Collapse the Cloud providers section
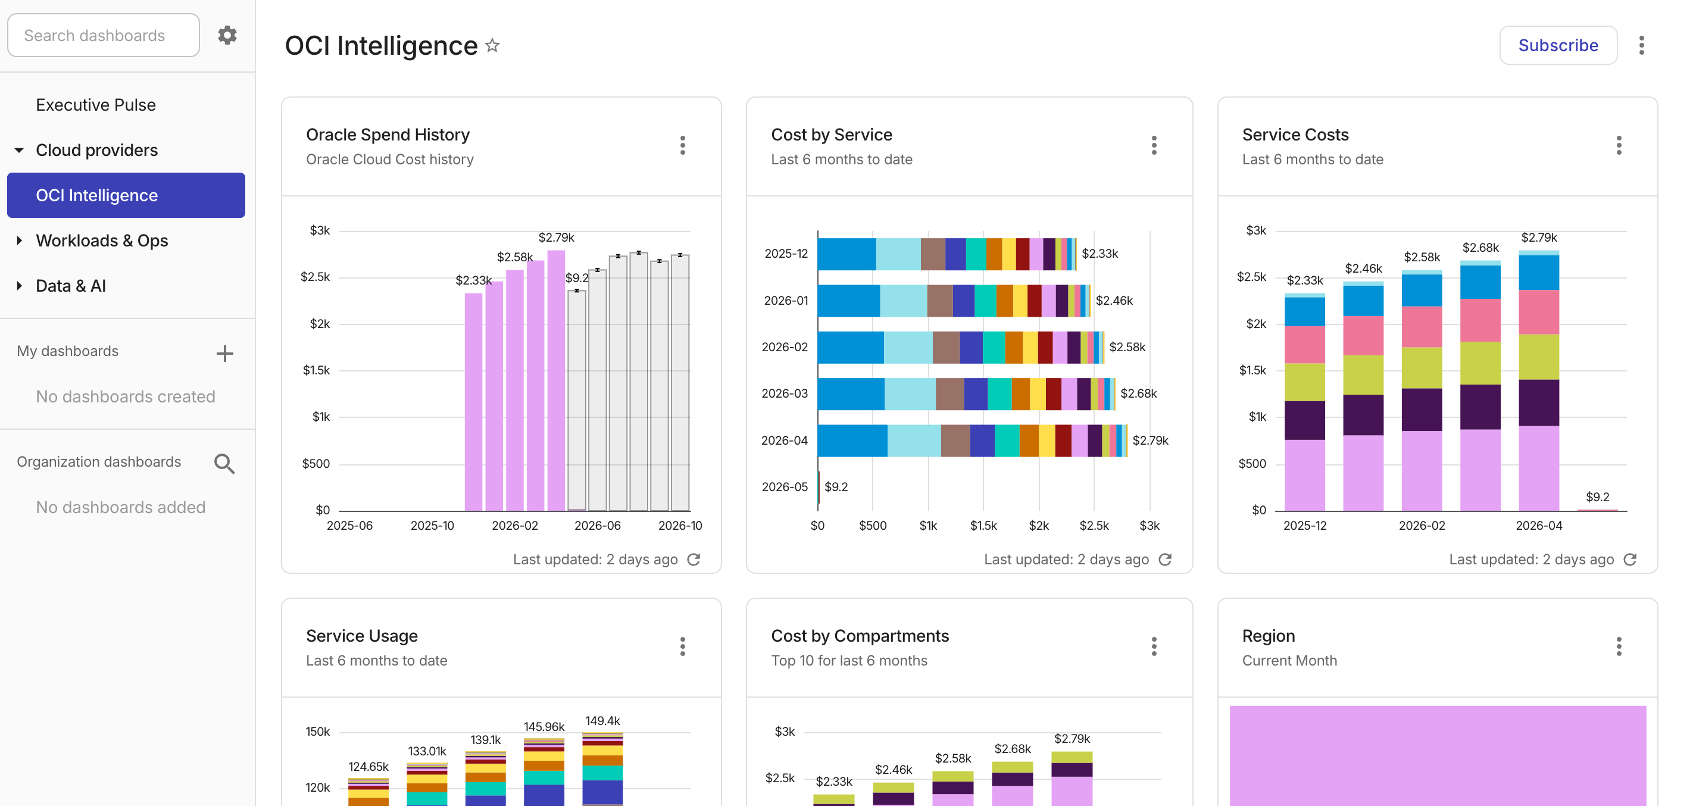 pos(20,151)
